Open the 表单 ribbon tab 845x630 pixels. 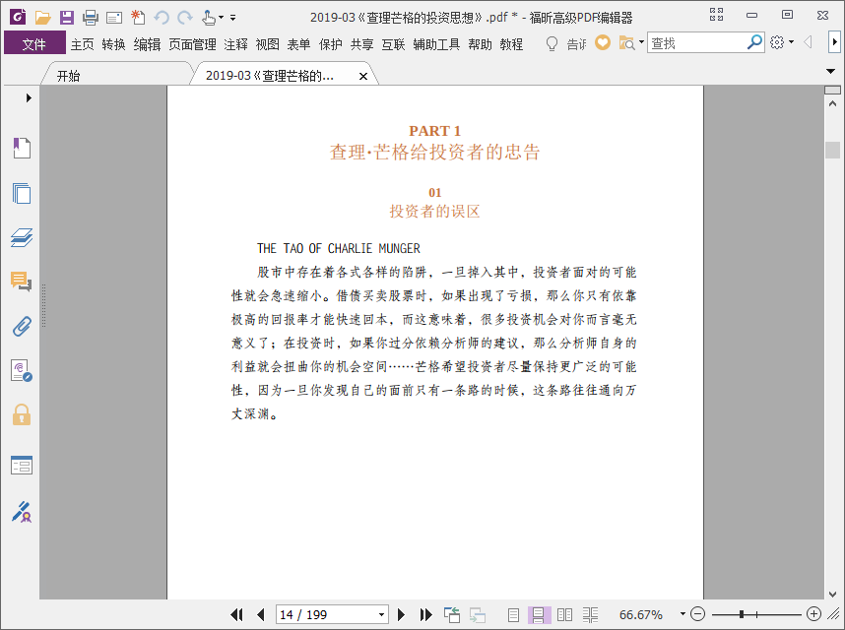tap(298, 44)
